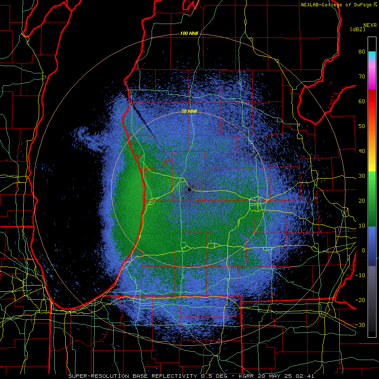Click the -10 dBZ scale value
This screenshot has width=379, height=379.
click(360, 275)
